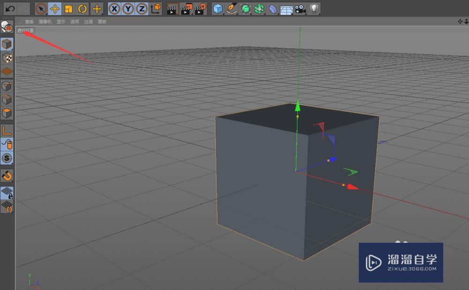Open the 查看 viewport menu
Viewport: 469px width, 290px height.
coord(29,22)
